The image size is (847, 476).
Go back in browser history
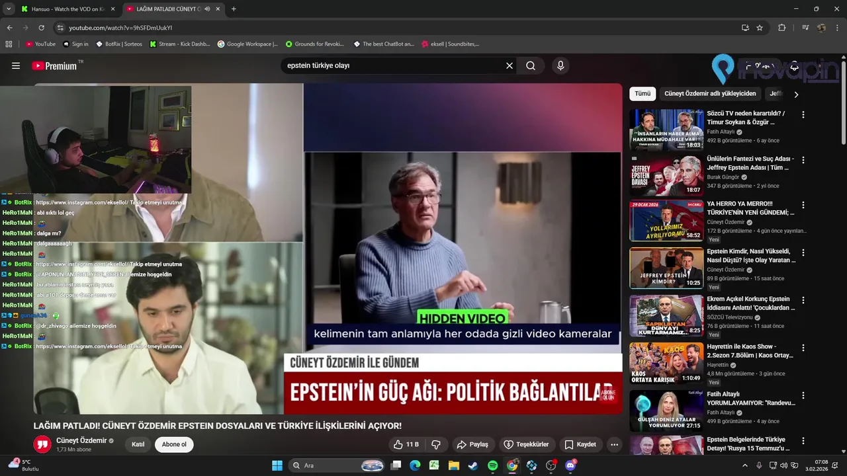[9, 28]
